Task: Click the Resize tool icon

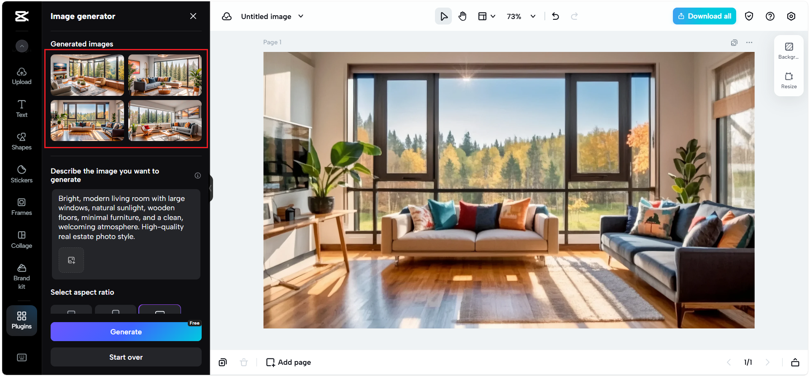Action: coord(788,80)
